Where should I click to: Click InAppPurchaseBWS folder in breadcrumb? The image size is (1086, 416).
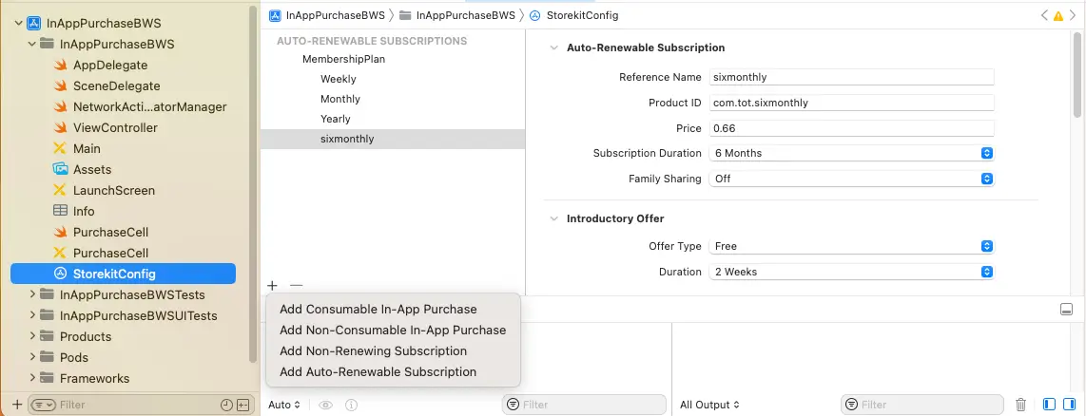coord(457,15)
